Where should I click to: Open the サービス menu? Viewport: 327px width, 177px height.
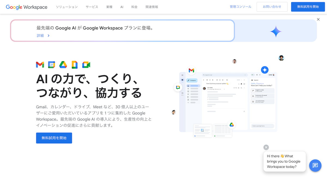92,7
